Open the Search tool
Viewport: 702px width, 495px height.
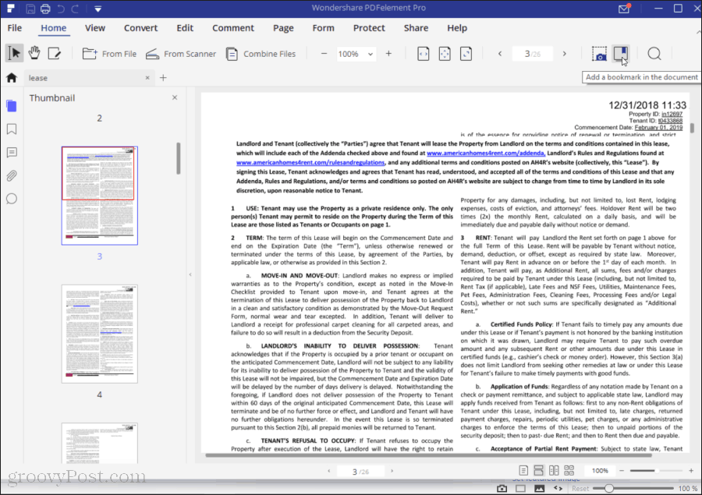[654, 53]
